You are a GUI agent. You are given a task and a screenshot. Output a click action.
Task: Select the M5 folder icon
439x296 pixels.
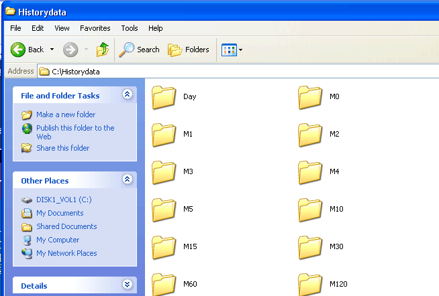coord(164,210)
